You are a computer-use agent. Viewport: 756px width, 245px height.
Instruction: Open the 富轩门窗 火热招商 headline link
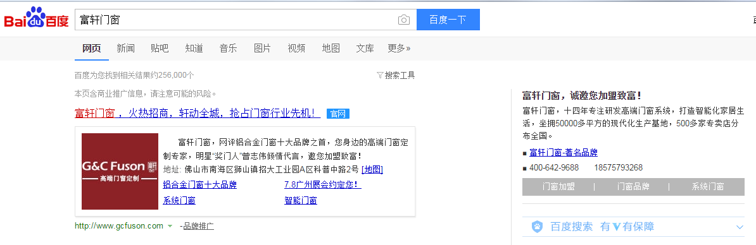tap(198, 114)
